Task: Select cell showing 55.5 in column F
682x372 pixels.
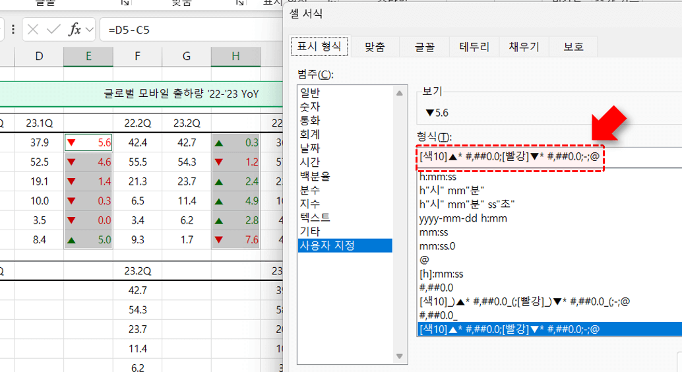Action: tap(137, 162)
